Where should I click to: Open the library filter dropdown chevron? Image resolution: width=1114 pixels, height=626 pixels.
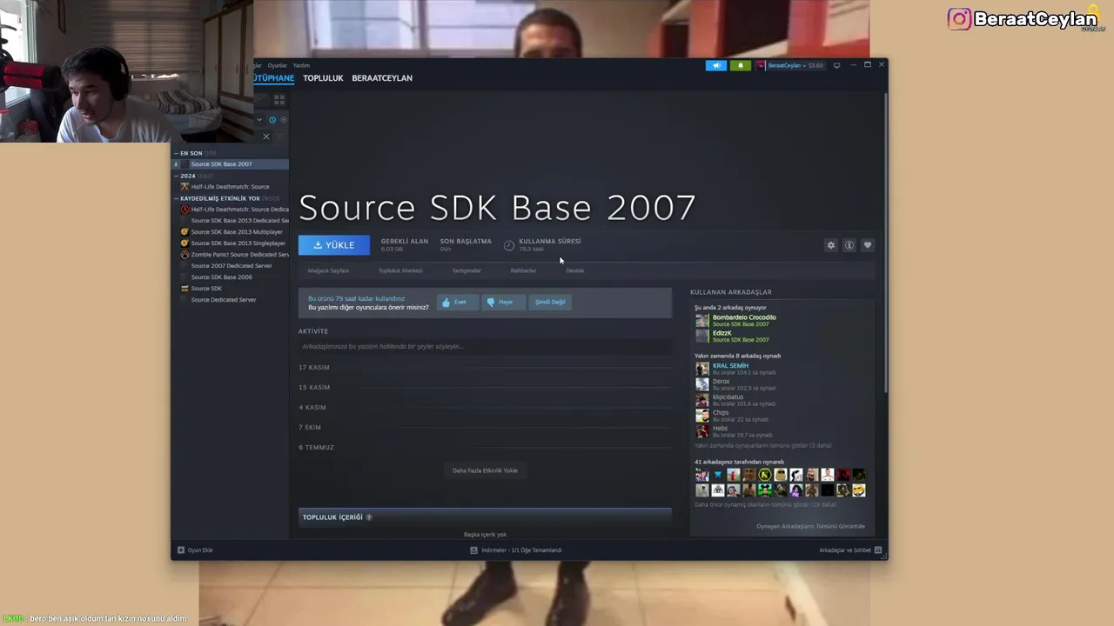259,120
